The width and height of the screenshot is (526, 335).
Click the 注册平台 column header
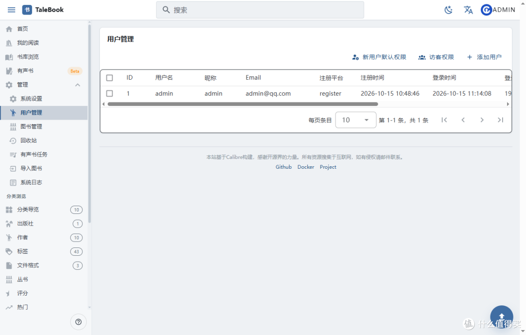331,78
